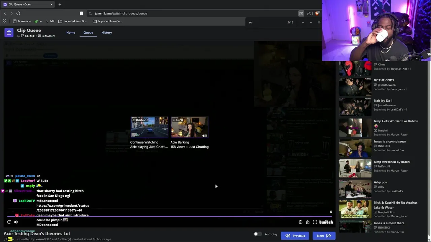
Task: Open the Home tab
Action: click(x=71, y=33)
